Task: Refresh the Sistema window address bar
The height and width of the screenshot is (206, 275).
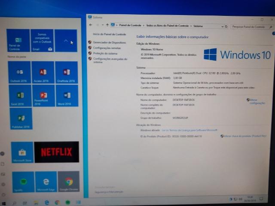Action: click(x=226, y=27)
